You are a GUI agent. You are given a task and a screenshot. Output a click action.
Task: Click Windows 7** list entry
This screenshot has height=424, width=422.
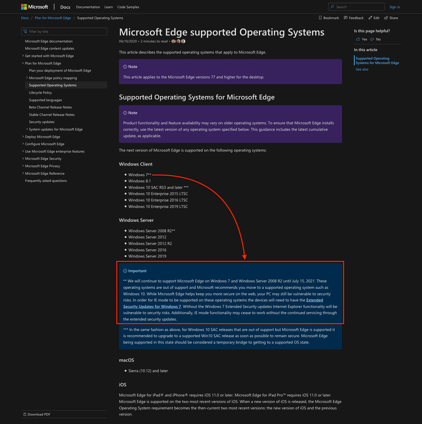coord(140,175)
